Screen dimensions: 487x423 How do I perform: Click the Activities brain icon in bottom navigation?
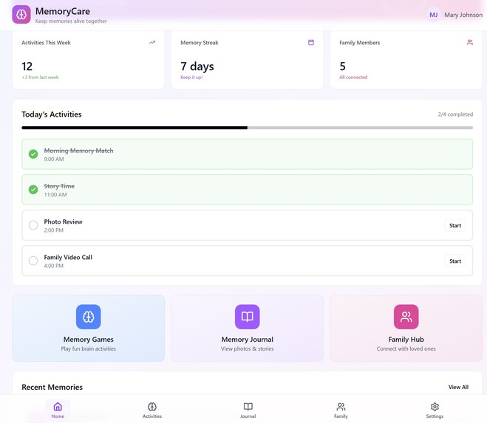pyautogui.click(x=152, y=407)
